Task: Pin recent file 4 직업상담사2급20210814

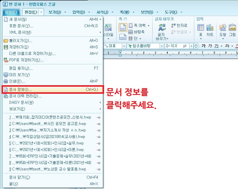Action: click(x=98, y=137)
